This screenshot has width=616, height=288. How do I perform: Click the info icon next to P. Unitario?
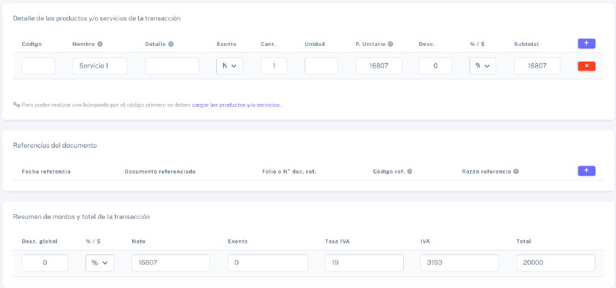point(390,44)
